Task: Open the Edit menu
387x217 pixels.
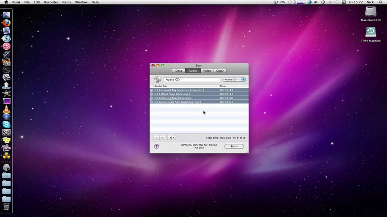Action: point(37,2)
